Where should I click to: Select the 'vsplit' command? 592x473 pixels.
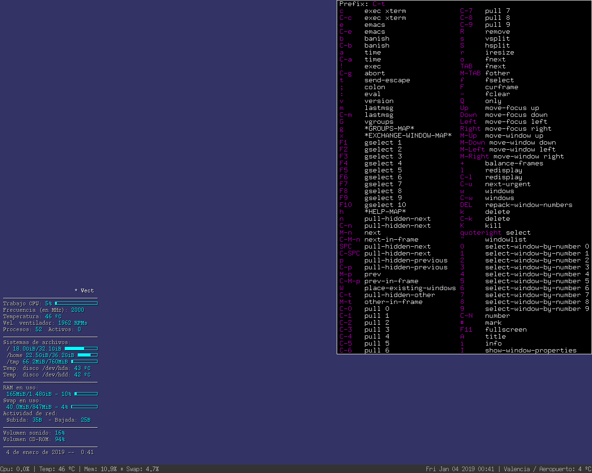pyautogui.click(x=498, y=38)
